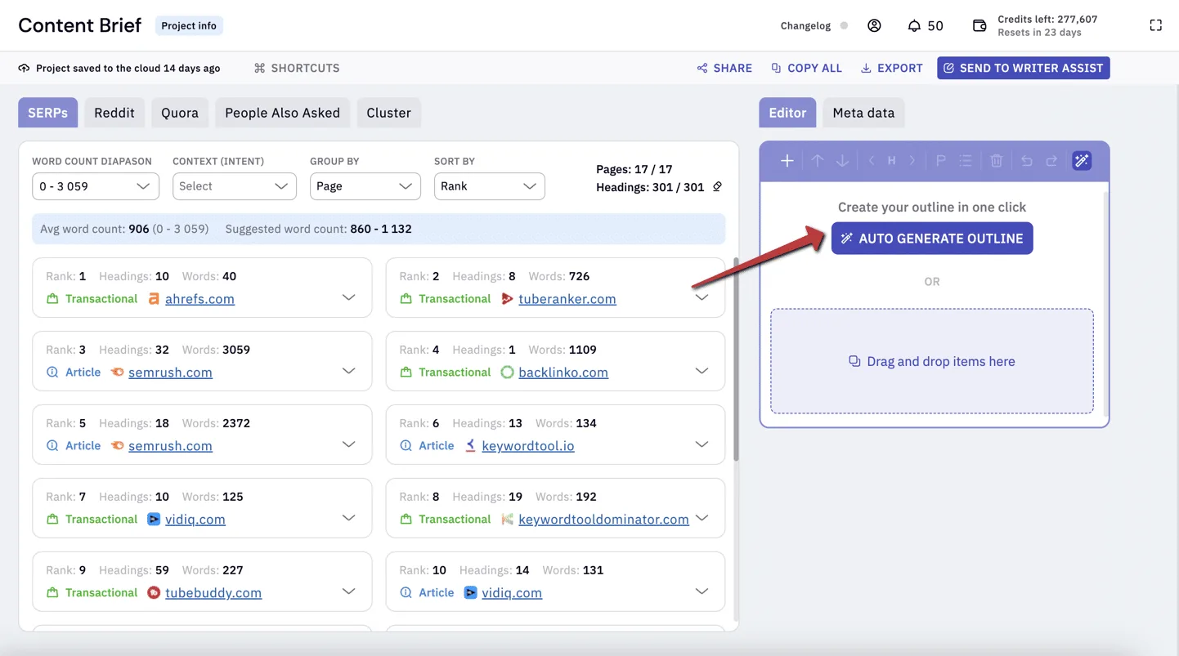The width and height of the screenshot is (1179, 656).
Task: Expand the ahrefs.com result card
Action: (x=348, y=297)
